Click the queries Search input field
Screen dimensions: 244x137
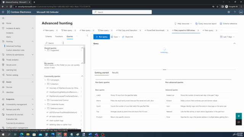[64, 43]
